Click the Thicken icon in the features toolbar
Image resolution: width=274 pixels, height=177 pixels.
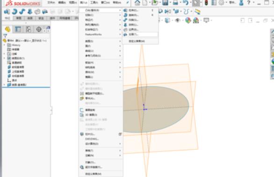pyautogui.click(x=45, y=12)
